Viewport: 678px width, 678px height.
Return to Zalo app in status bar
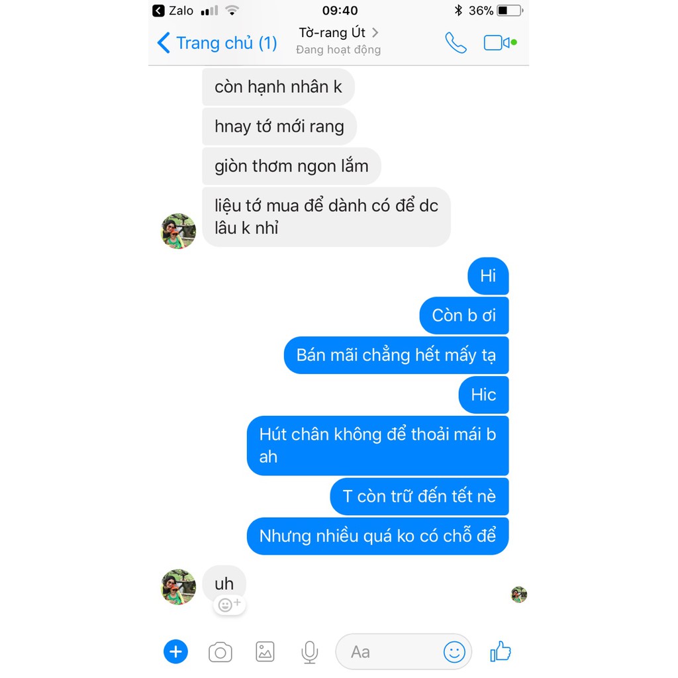[x=173, y=11]
